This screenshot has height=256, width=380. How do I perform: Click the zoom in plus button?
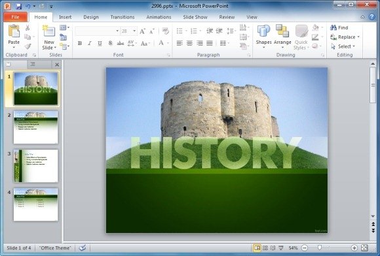[x=354, y=248]
